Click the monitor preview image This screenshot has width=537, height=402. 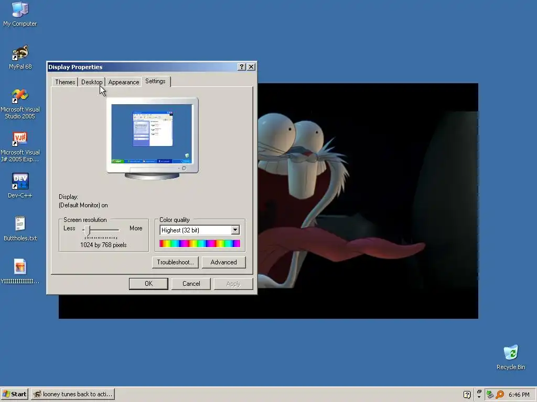[x=152, y=138]
